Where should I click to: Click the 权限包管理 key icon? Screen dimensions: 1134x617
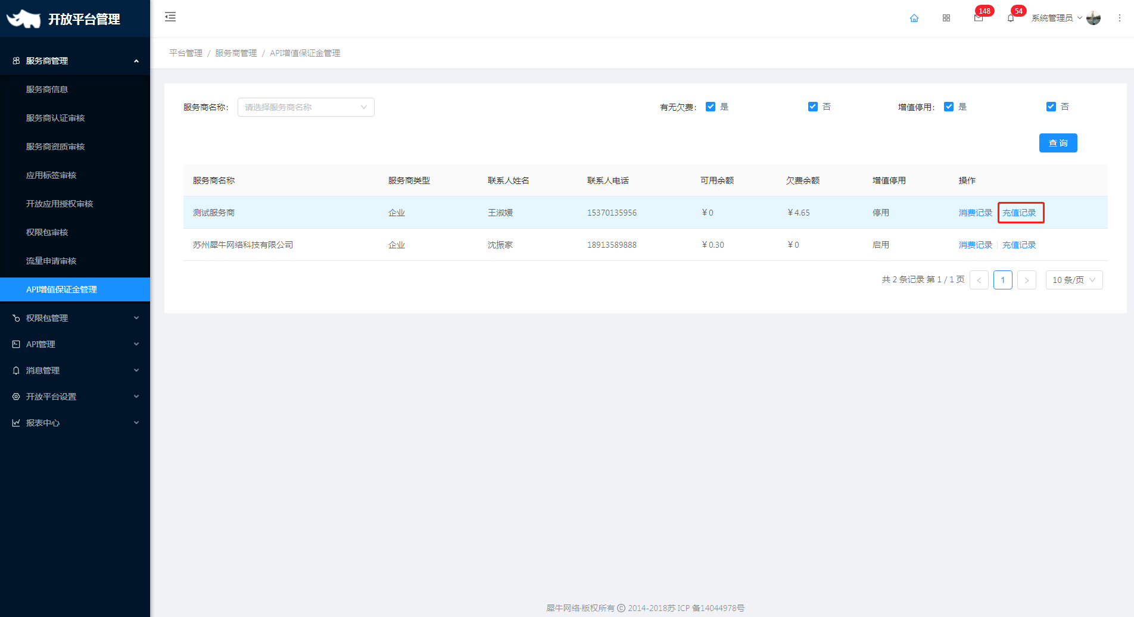(16, 318)
